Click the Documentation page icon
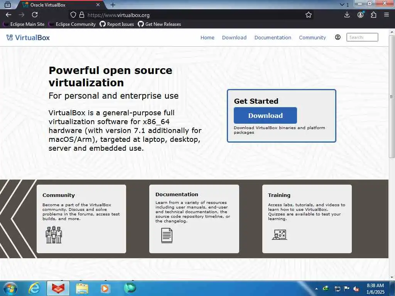The image size is (395, 296). [x=167, y=235]
